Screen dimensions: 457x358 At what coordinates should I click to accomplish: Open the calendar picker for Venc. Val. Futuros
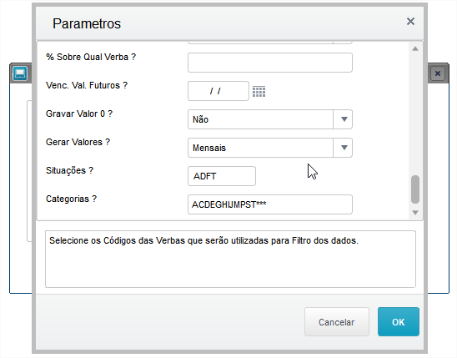click(x=259, y=92)
